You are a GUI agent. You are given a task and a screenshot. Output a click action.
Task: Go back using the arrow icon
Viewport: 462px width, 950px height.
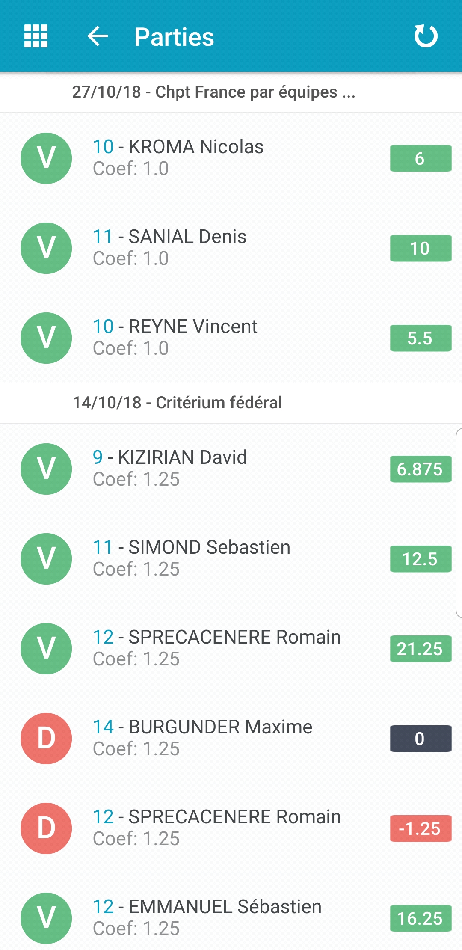tap(98, 36)
